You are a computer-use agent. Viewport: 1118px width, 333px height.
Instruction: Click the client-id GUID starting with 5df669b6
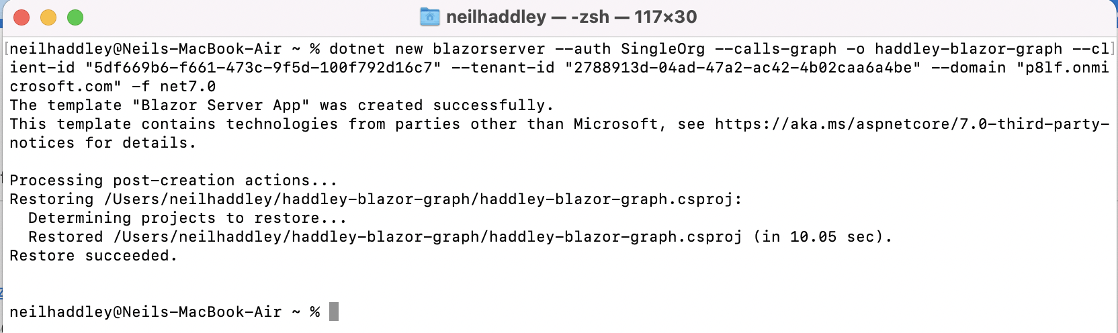click(263, 68)
